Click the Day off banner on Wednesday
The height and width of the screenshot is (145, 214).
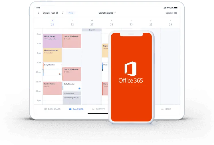pos(92,30)
